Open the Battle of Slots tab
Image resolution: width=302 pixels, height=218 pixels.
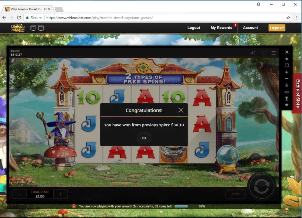click(x=297, y=93)
